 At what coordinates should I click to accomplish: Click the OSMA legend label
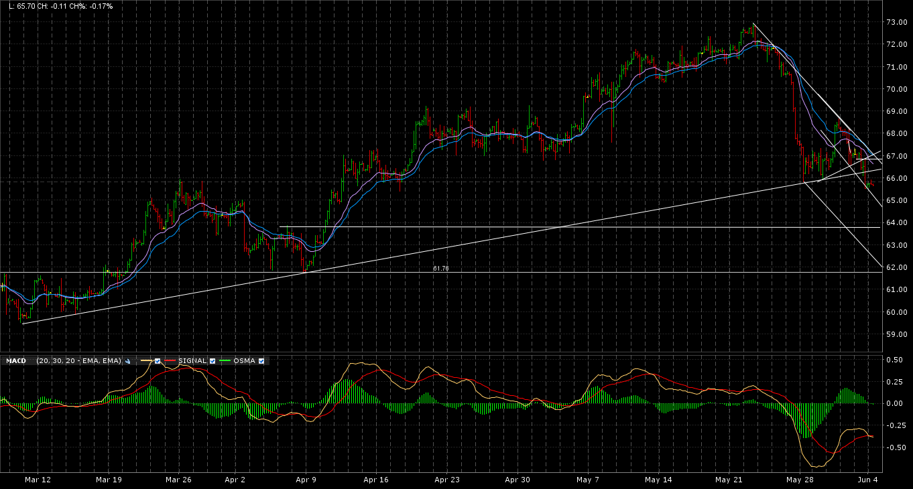point(244,361)
